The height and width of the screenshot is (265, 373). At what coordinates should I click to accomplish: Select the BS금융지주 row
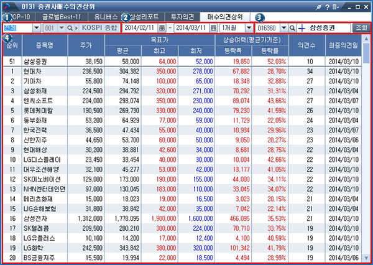182,258
